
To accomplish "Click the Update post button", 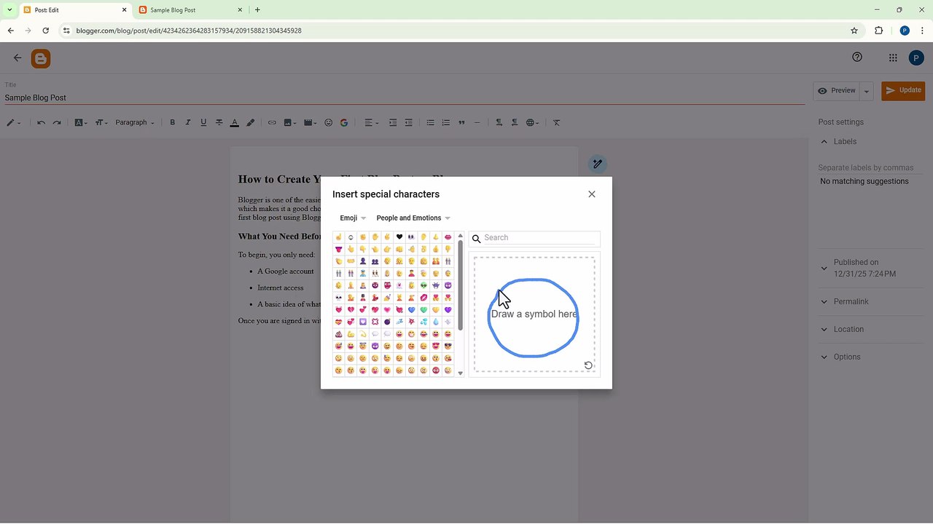I will pos(903,90).
